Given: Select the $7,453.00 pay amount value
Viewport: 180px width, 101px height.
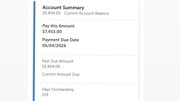Looking at the screenshot, I should click(x=52, y=32).
